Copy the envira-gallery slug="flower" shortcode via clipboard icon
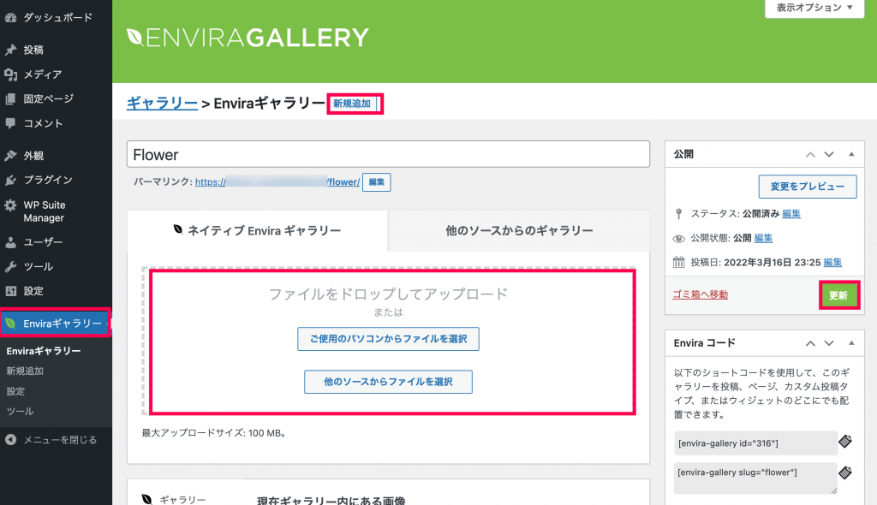 tap(845, 472)
